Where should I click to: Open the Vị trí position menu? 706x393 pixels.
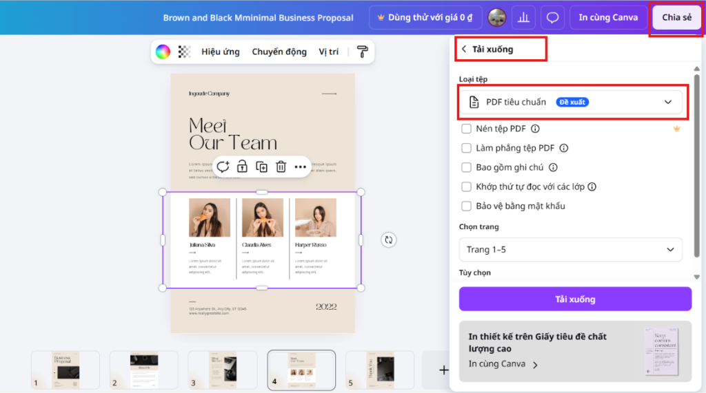[x=329, y=52]
